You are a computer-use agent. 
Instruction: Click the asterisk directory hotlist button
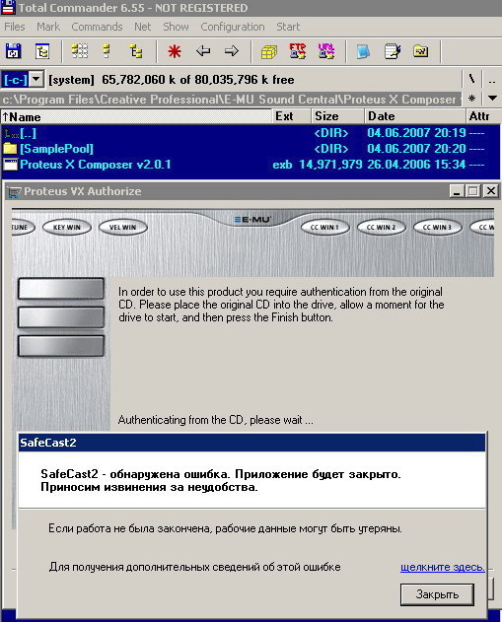click(471, 98)
